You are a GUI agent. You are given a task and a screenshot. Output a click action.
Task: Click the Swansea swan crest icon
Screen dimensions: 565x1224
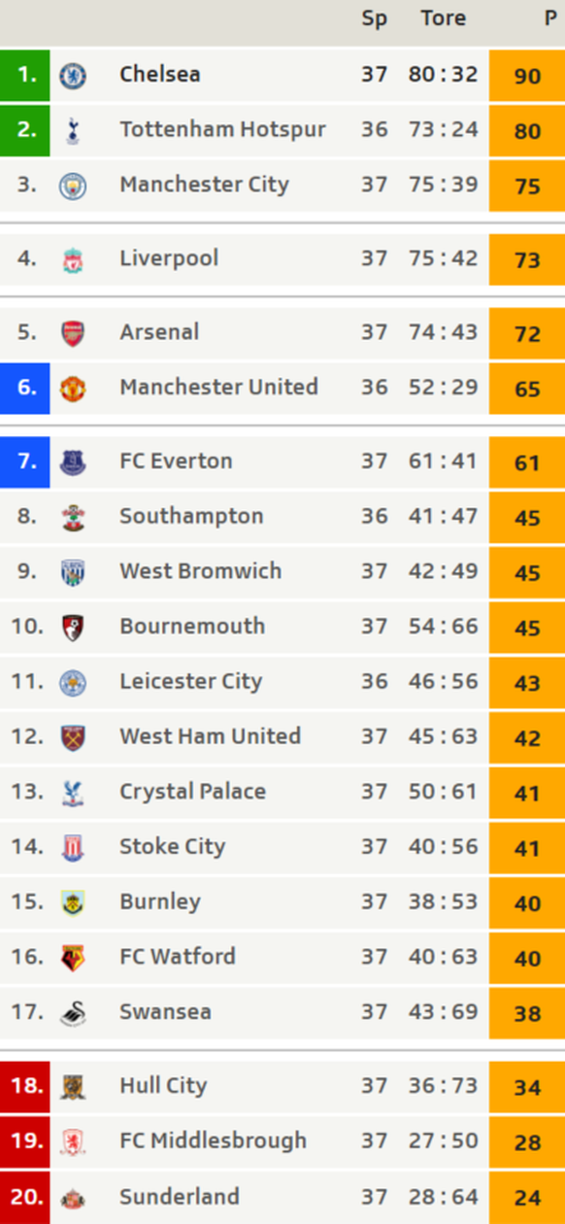point(73,1013)
